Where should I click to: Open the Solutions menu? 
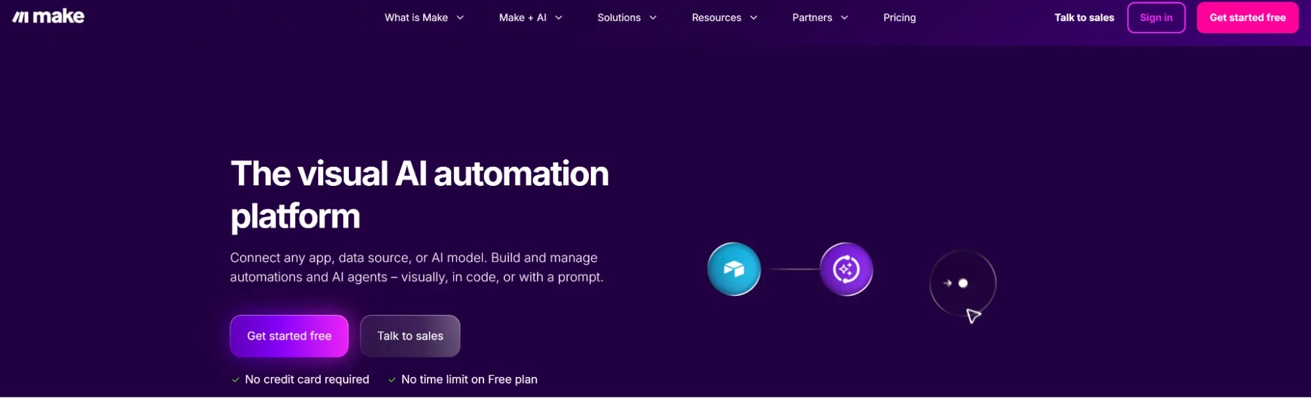click(626, 18)
